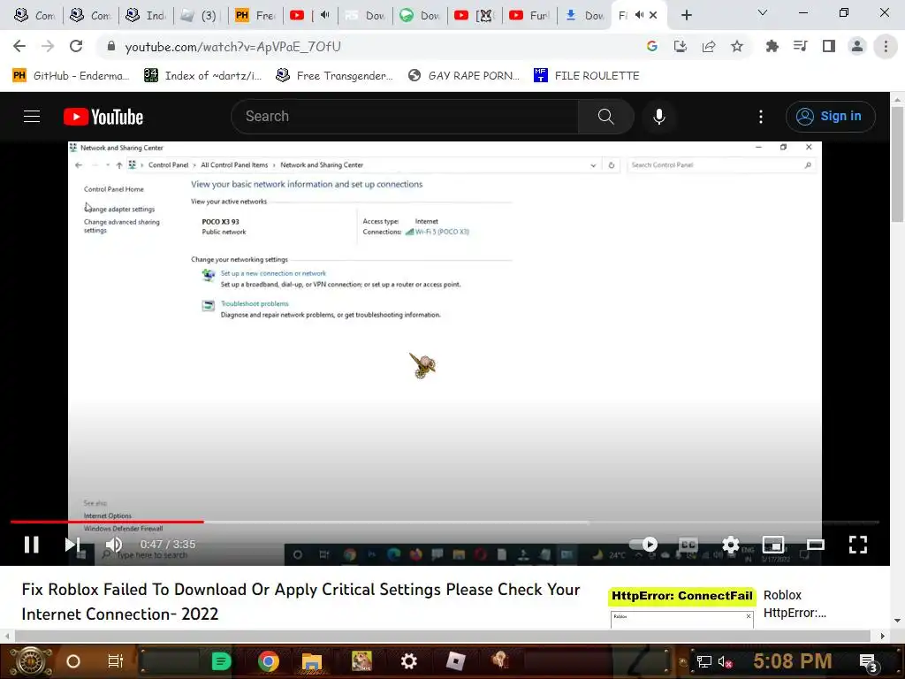Open a new browser tab
The image size is (905, 679).
pyautogui.click(x=686, y=15)
